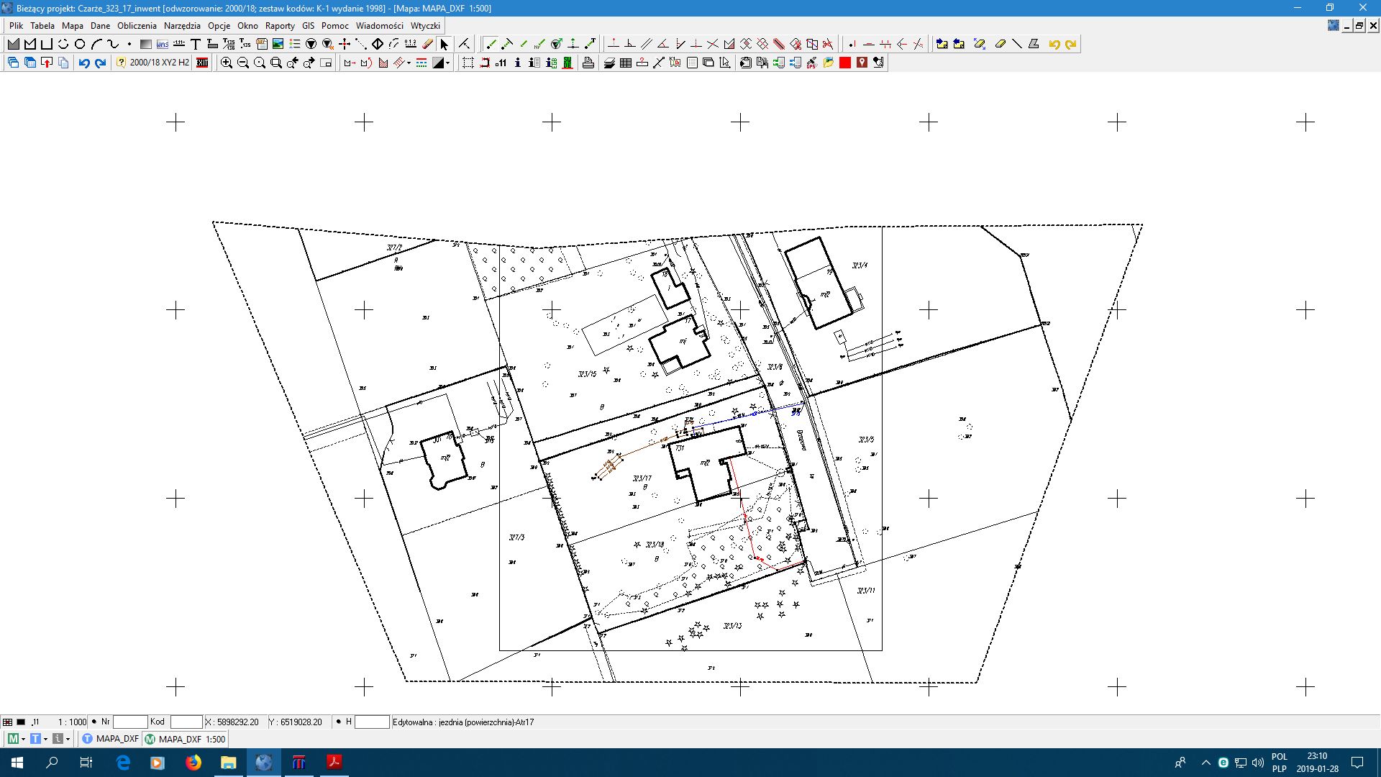
Task: Open the printer icon
Action: click(588, 63)
